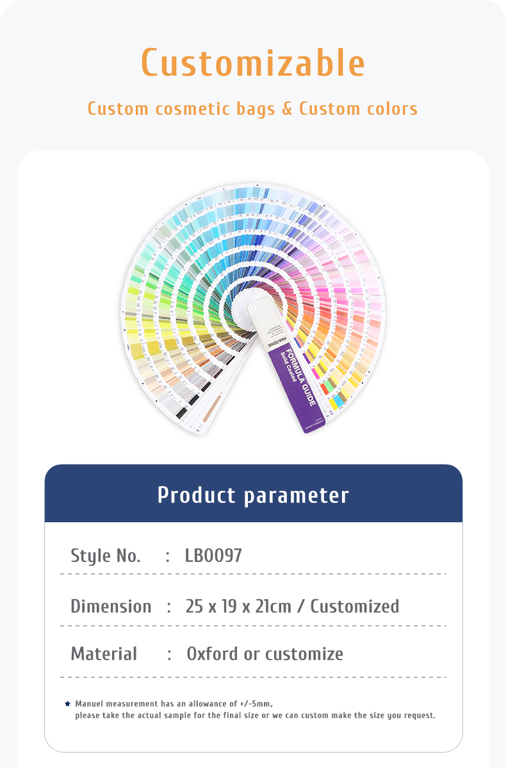506x768 pixels.
Task: Click the sample size request note line
Action: (255, 715)
